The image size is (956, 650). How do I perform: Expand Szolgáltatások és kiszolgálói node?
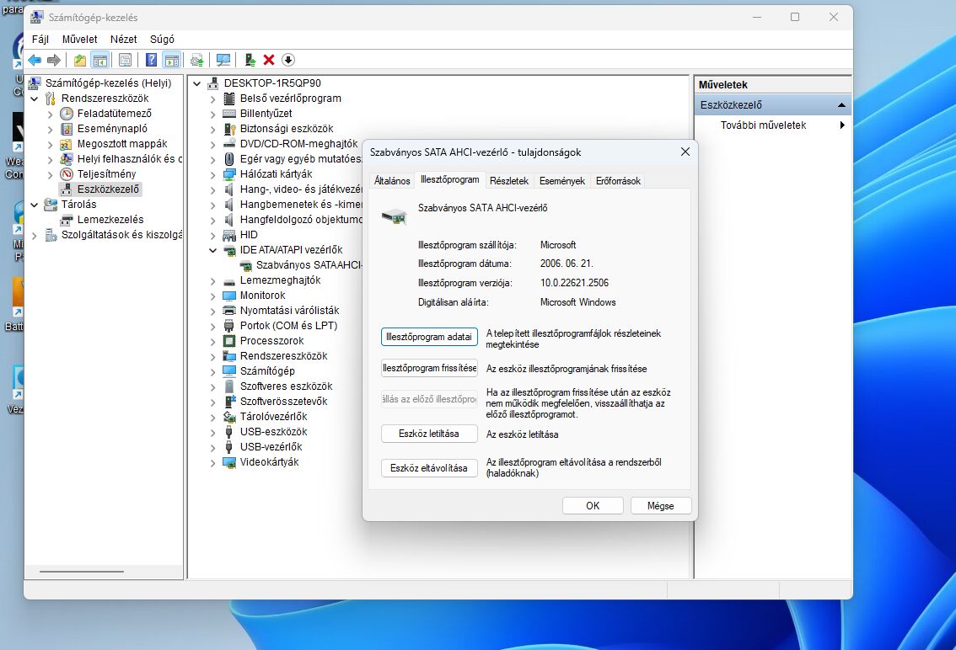[x=35, y=235]
